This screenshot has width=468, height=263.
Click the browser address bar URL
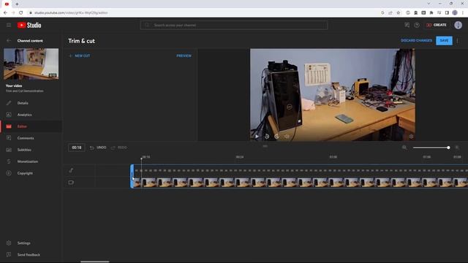[71, 13]
